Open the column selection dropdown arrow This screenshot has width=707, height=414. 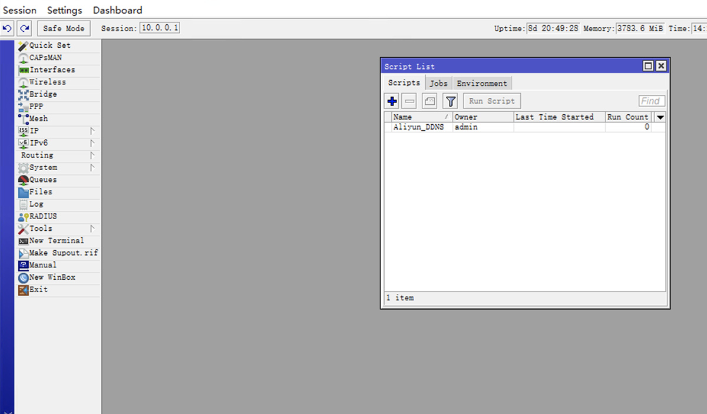pos(660,117)
